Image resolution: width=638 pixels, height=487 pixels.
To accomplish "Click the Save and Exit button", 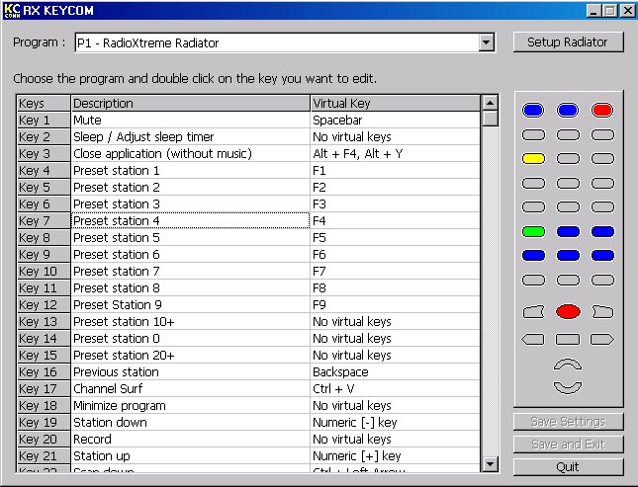I will (x=568, y=444).
